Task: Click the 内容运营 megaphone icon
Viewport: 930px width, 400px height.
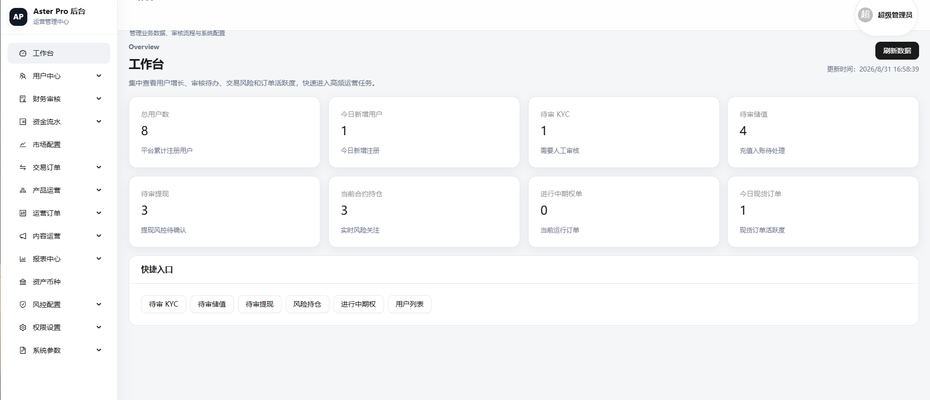Action: click(23, 236)
